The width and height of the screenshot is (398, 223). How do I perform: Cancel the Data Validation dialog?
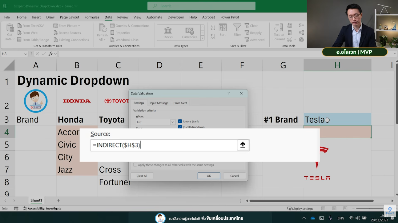coord(235,176)
